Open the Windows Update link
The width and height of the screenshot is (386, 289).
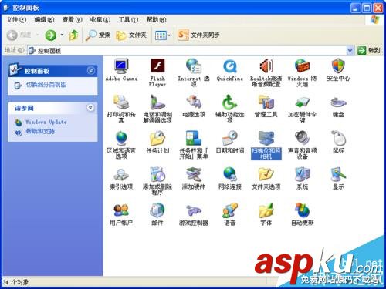click(46, 122)
